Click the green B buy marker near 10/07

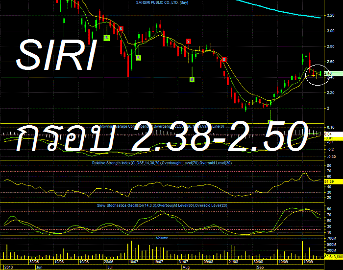pos(139,58)
